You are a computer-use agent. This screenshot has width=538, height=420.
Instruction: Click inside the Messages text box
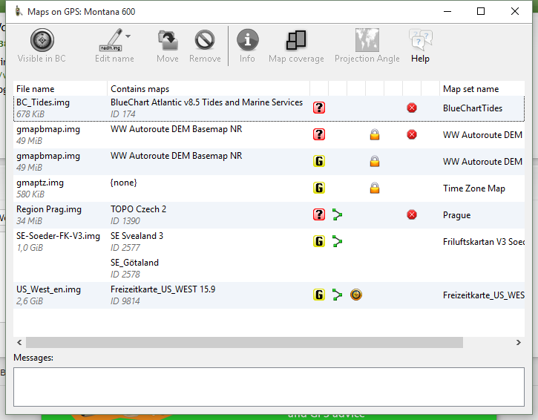click(269, 387)
